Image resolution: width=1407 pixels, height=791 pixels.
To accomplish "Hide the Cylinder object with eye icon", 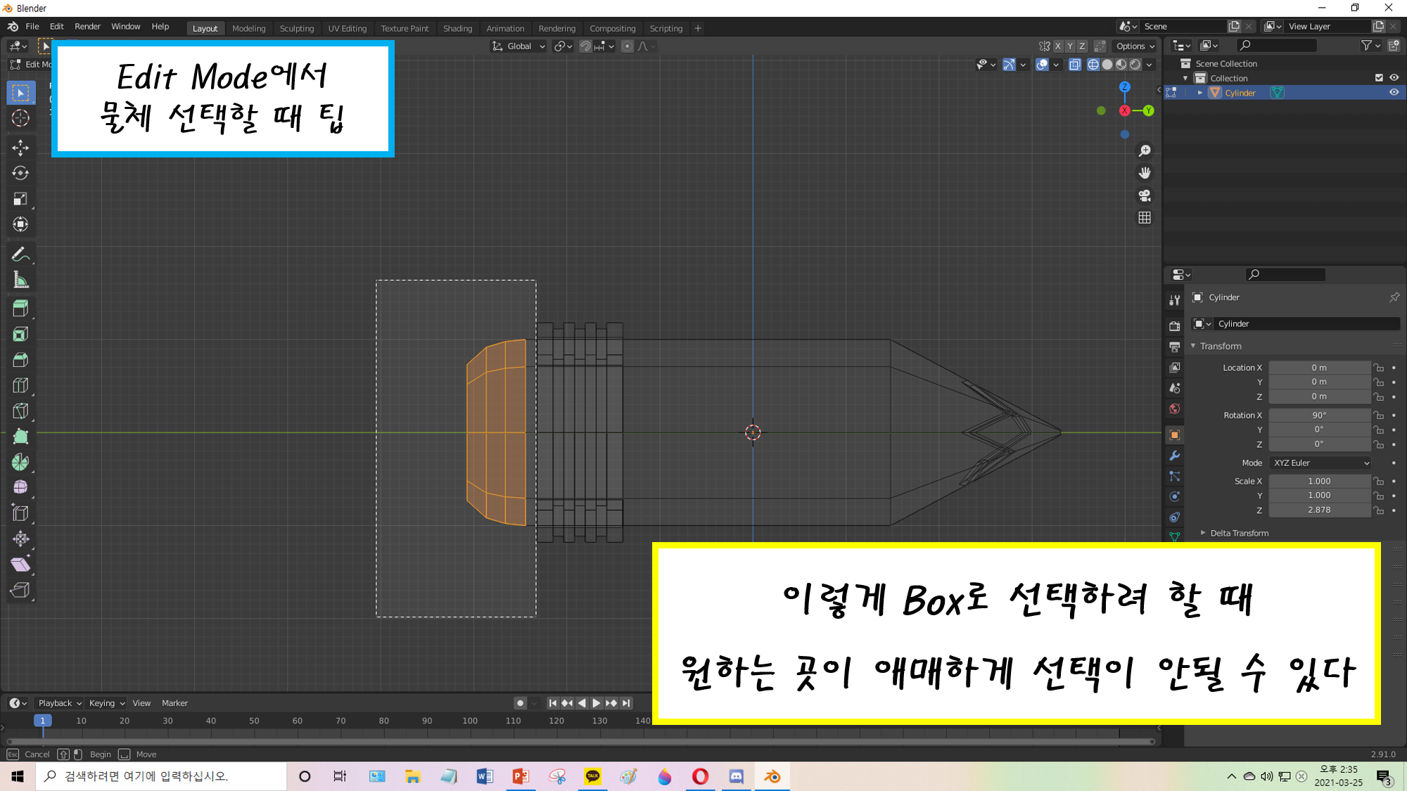I will point(1394,93).
